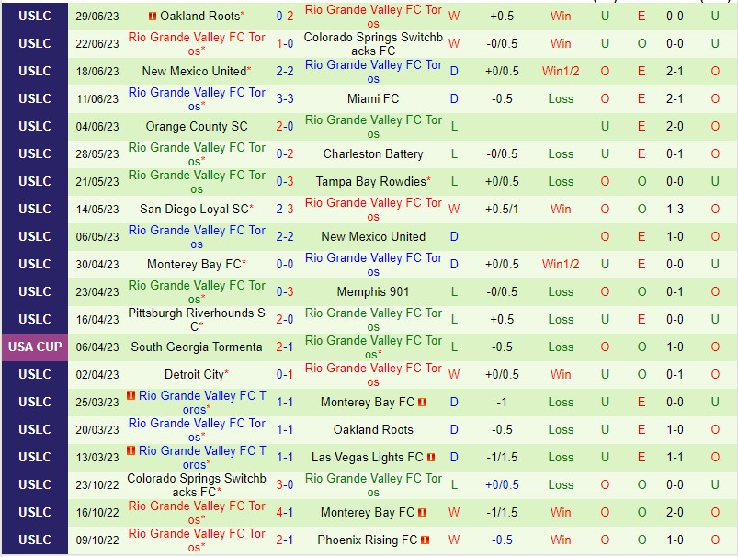Click the red card icon after Las Vegas Lights FC

[431, 457]
